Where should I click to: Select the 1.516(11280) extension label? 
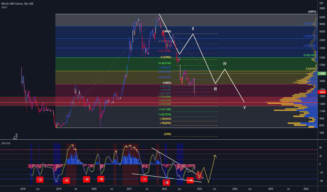click(165, 109)
